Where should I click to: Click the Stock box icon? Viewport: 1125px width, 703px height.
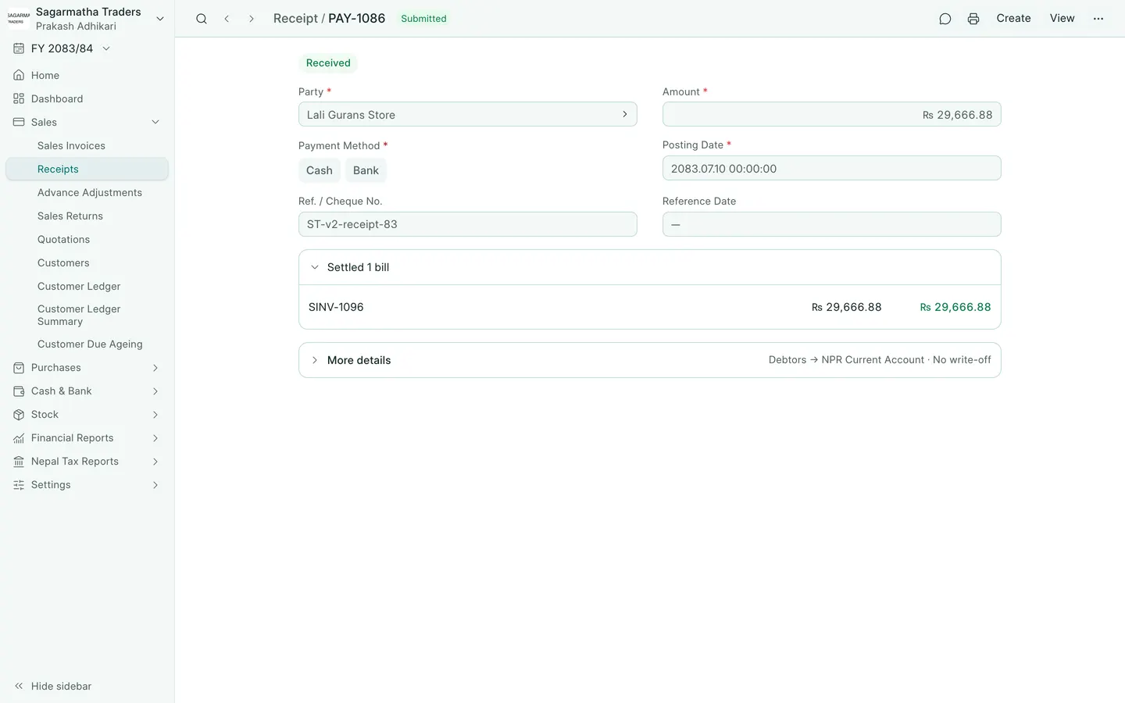coord(19,415)
